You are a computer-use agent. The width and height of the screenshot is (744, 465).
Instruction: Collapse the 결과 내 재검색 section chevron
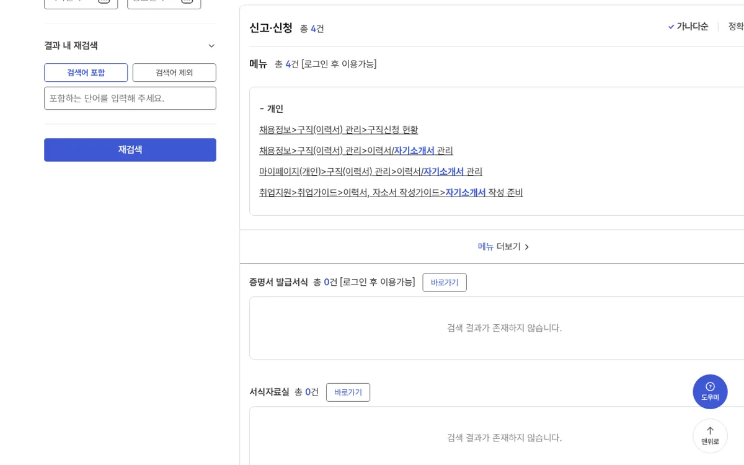coord(211,46)
